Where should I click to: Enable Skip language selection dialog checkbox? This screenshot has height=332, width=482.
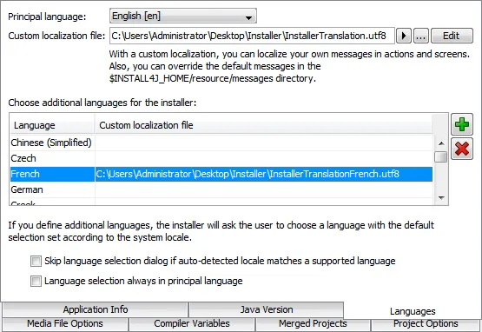36,262
